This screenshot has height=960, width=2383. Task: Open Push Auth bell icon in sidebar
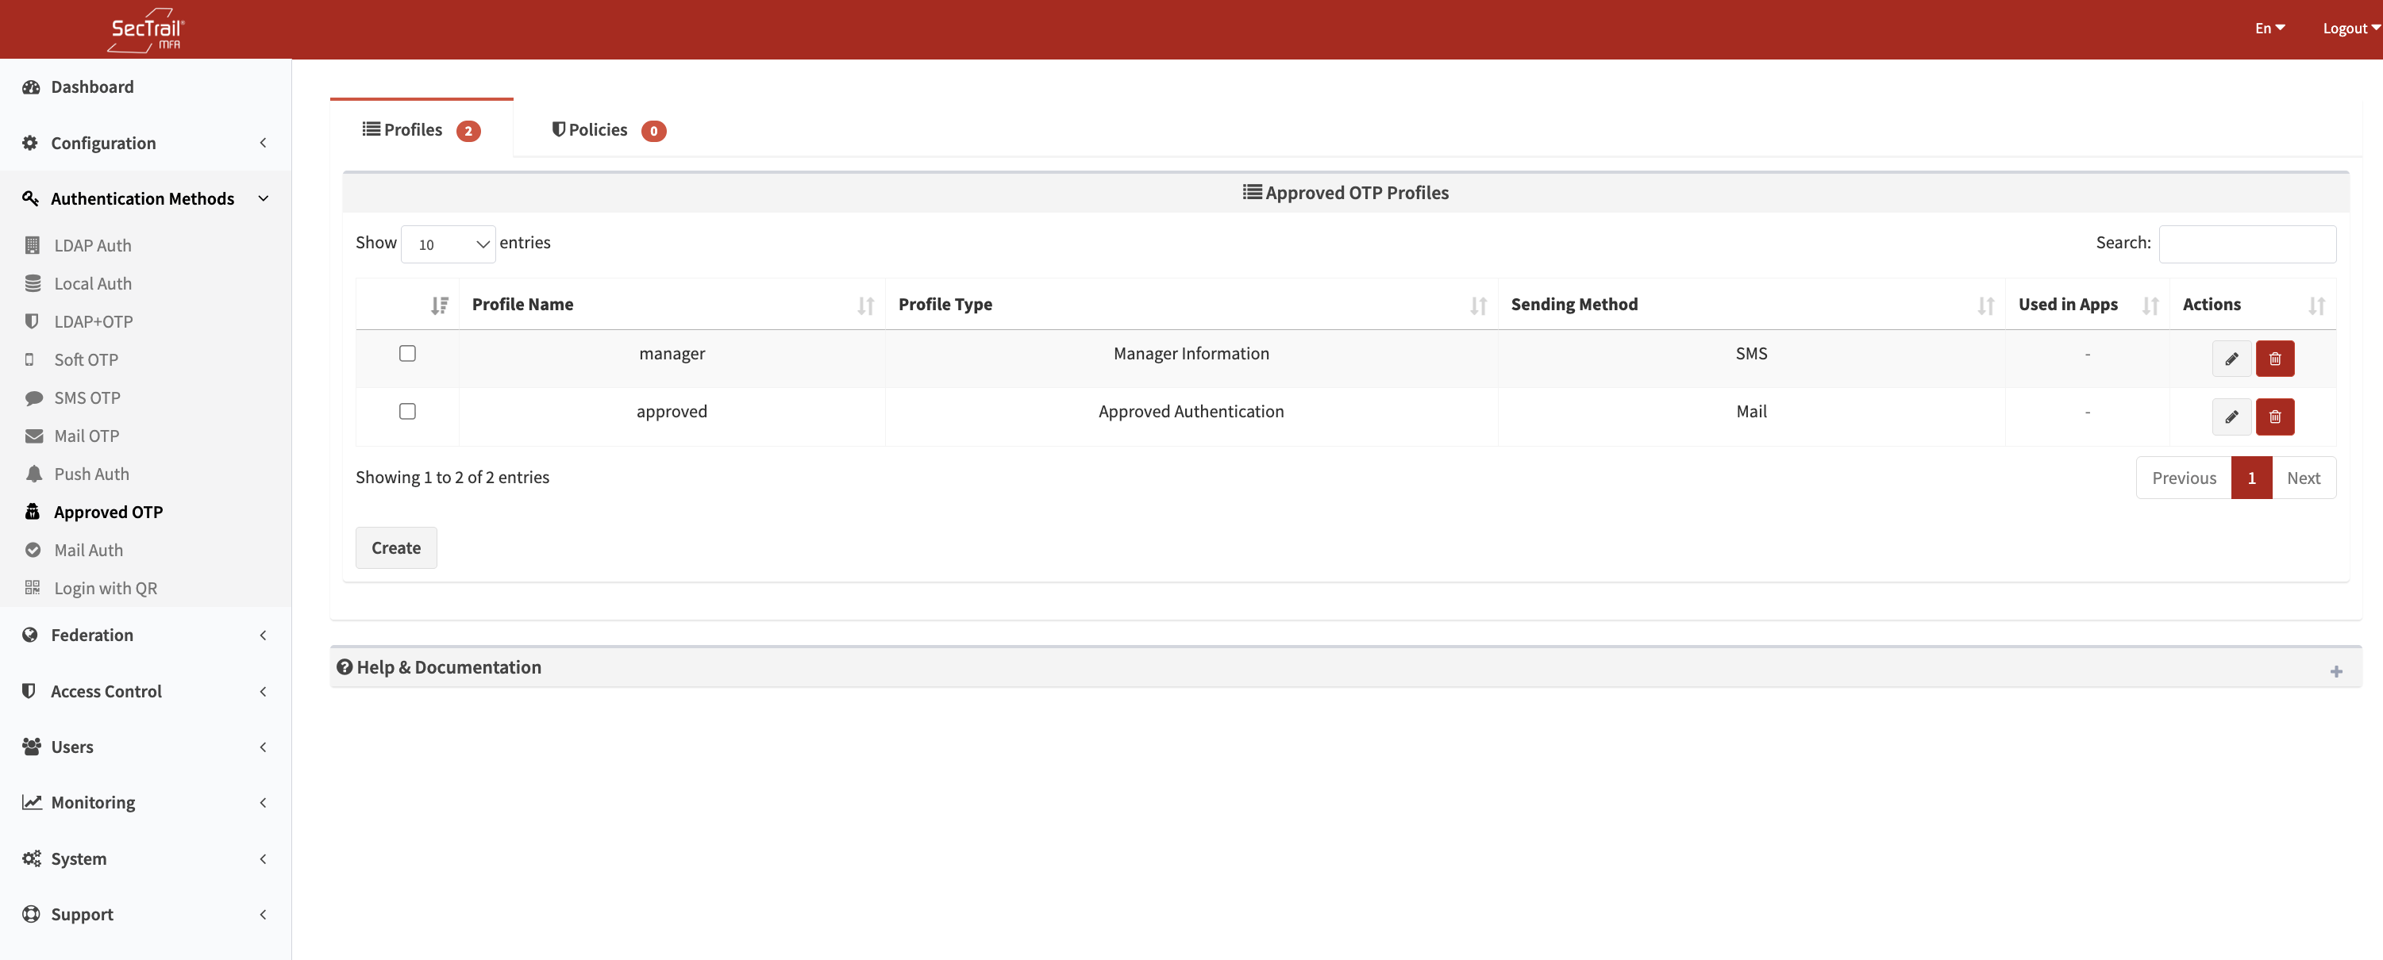pos(33,474)
